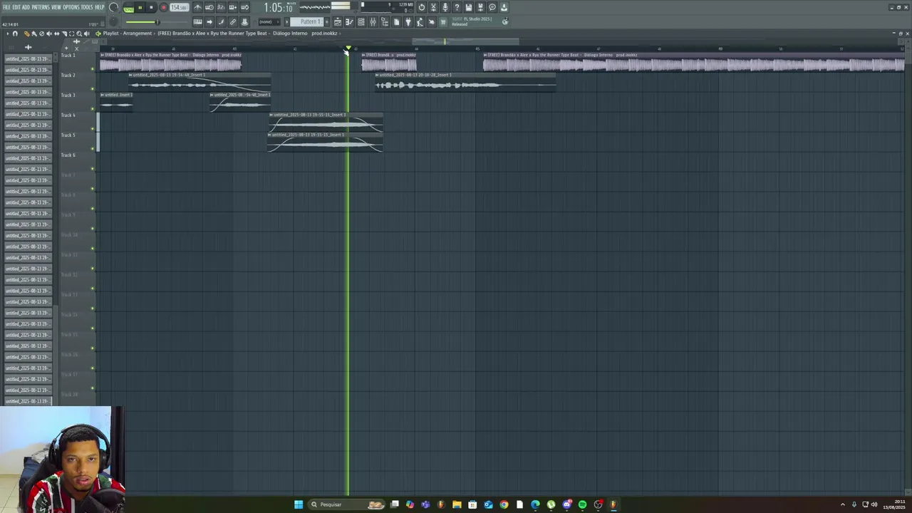Click 'Playlist - Arrangement' breadcrumb label
Screen dimensions: 912x513
click(x=128, y=33)
